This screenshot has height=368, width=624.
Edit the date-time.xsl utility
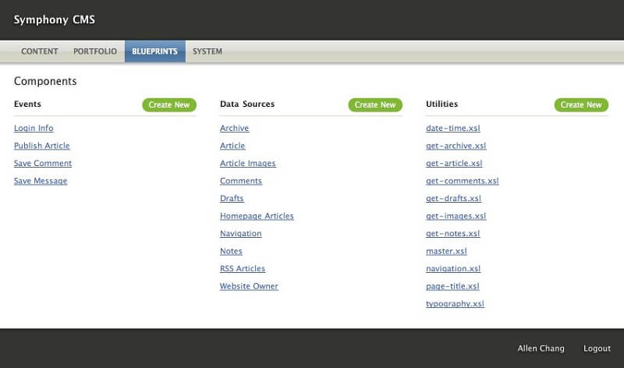pyautogui.click(x=453, y=128)
